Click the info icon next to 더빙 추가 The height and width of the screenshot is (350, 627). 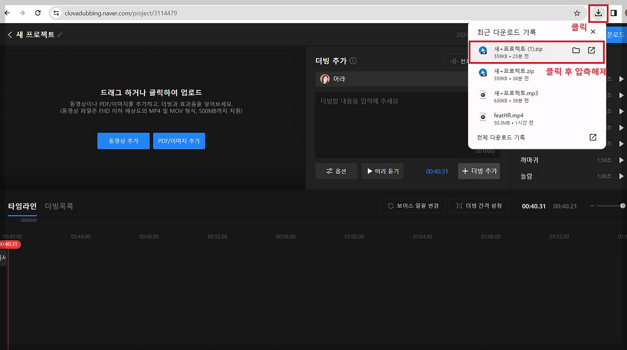pyautogui.click(x=352, y=61)
